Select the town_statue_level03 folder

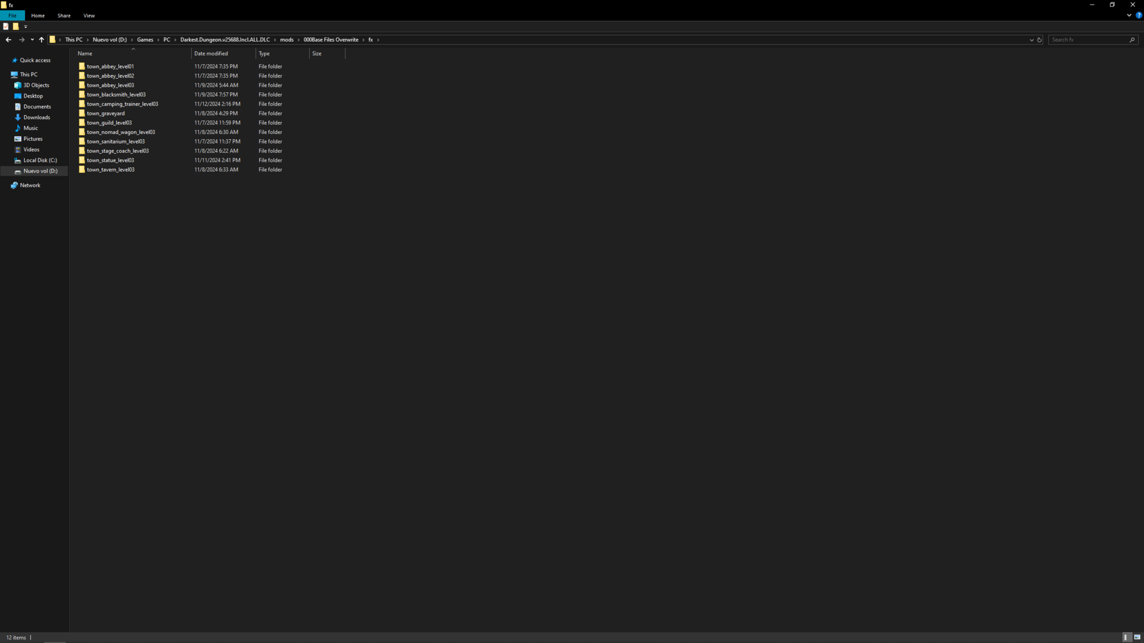110,161
